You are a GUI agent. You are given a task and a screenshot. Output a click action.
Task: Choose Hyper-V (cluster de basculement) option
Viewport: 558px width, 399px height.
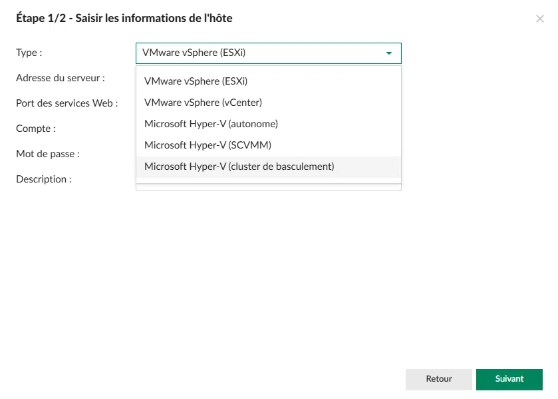coord(239,167)
